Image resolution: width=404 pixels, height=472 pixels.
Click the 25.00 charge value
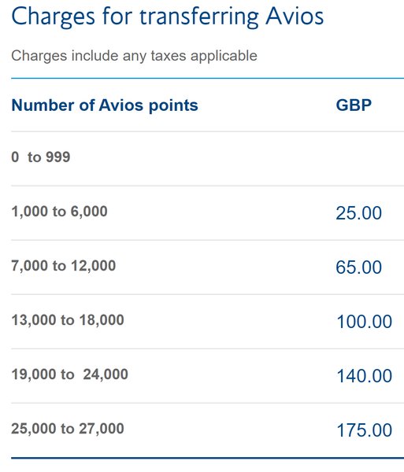359,213
